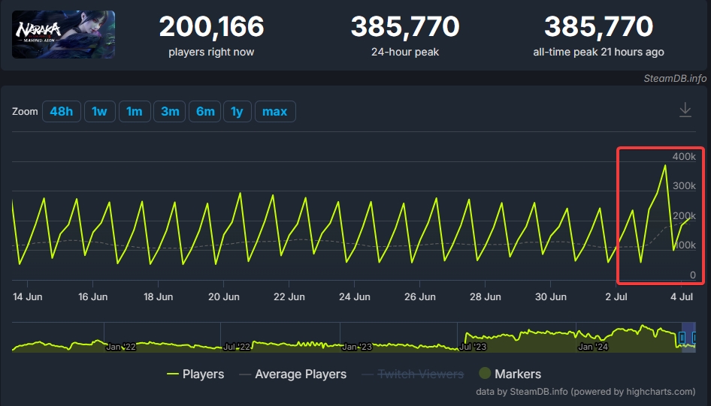Viewport: 711px width, 406px height.
Task: Set zoom to 3m
Action: tap(170, 111)
